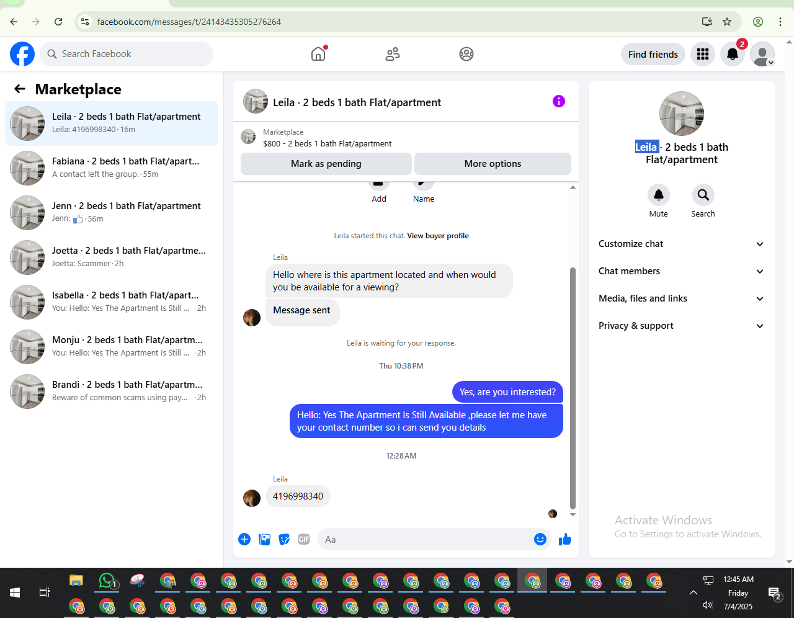This screenshot has width=794, height=618.
Task: Search in conversation with magnifier icon
Action: 703,195
